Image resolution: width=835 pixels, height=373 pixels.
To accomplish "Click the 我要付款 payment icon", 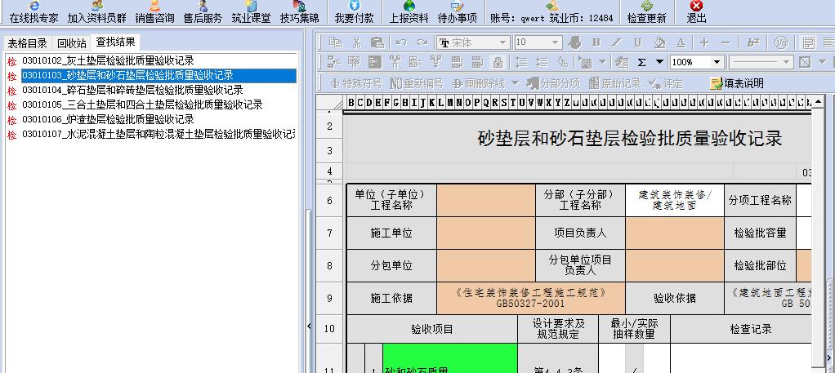I will [354, 11].
